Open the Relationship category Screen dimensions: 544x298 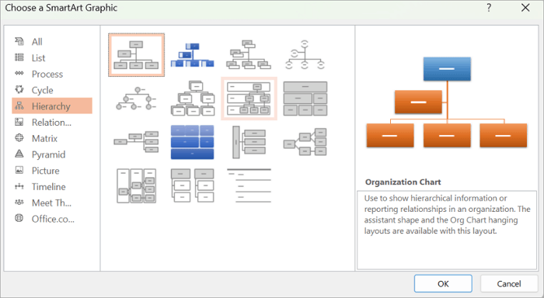tap(52, 123)
